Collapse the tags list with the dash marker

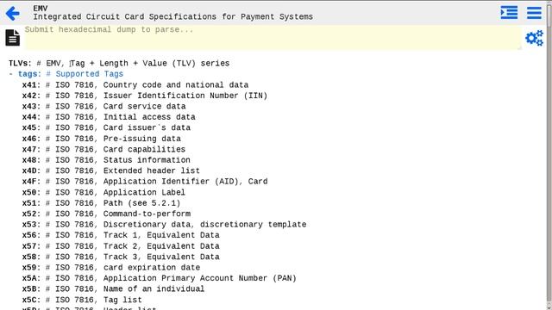(x=11, y=74)
